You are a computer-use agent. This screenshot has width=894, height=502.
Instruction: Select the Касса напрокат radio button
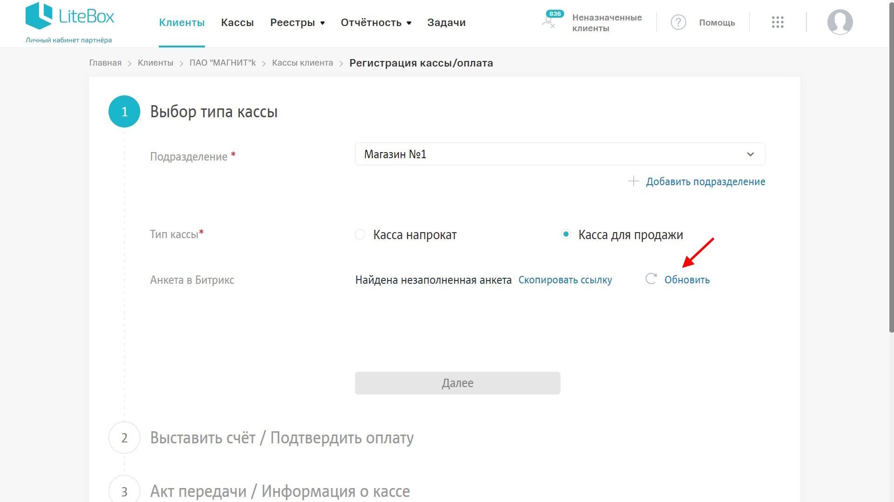point(360,234)
